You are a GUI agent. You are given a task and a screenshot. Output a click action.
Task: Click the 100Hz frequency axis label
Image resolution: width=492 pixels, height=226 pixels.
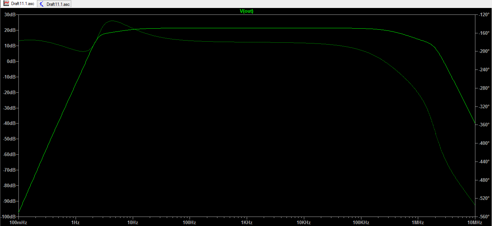tap(189, 222)
